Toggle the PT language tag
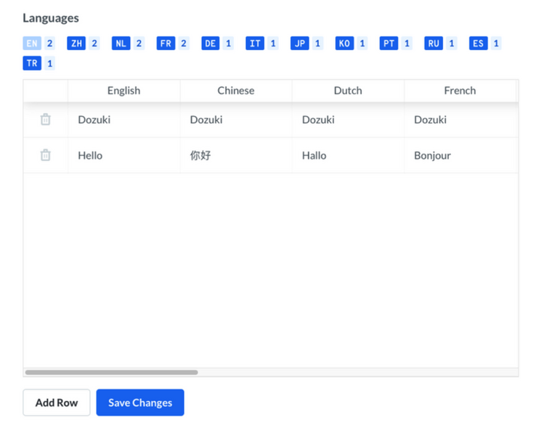This screenshot has width=544, height=435. coord(389,43)
